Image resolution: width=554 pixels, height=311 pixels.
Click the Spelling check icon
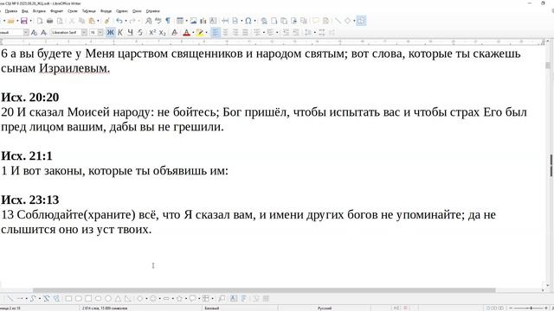[x=158, y=21]
